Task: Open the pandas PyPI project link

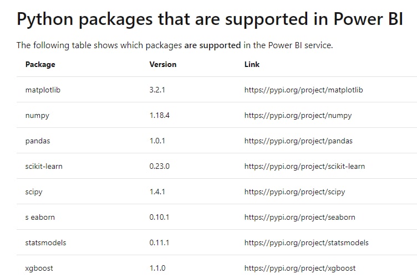Action: 298,141
